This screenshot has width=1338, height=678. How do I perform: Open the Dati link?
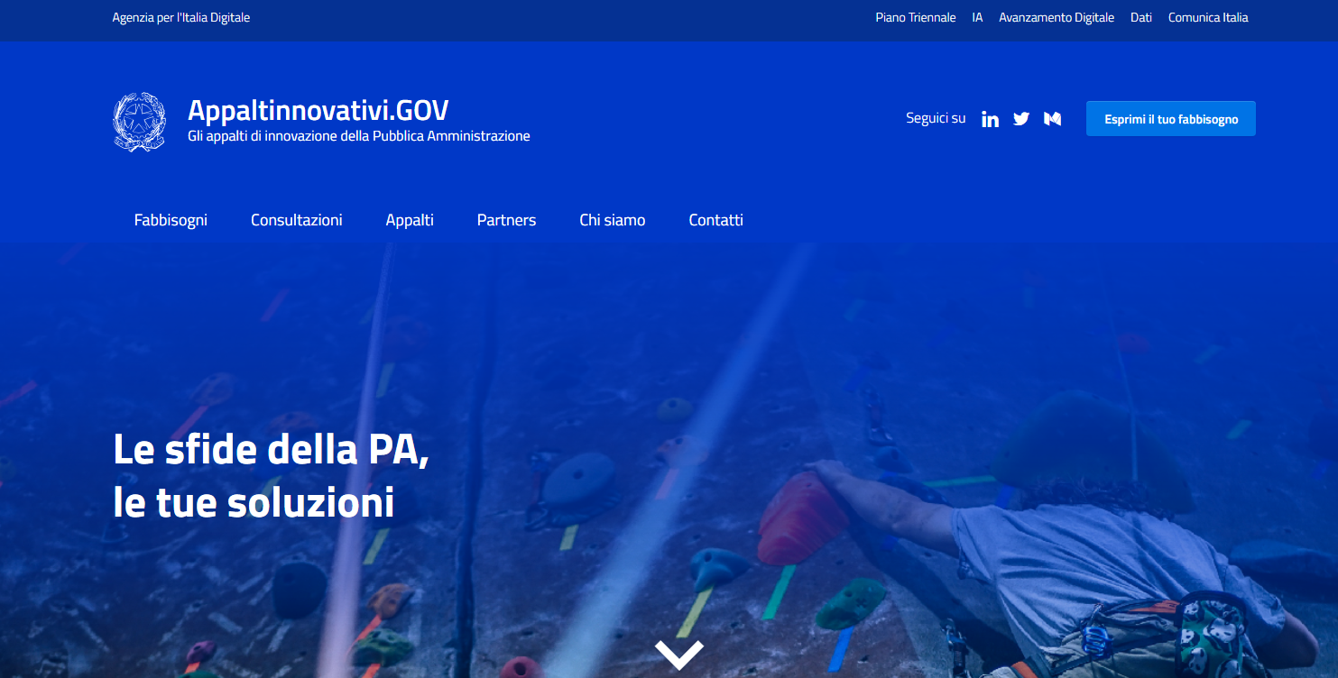click(1140, 18)
